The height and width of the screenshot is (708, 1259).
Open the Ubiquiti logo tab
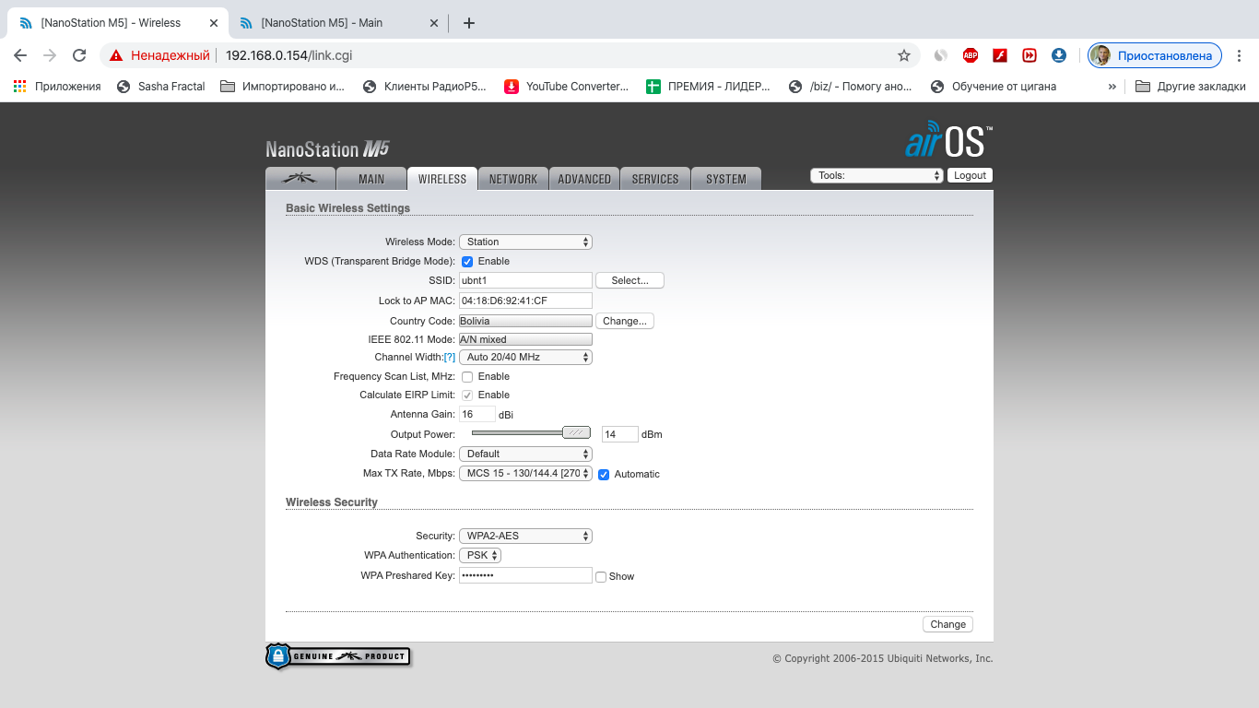pos(300,179)
